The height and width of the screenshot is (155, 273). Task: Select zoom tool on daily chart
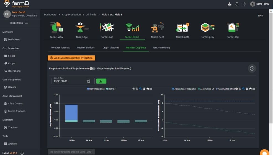tap(140, 89)
